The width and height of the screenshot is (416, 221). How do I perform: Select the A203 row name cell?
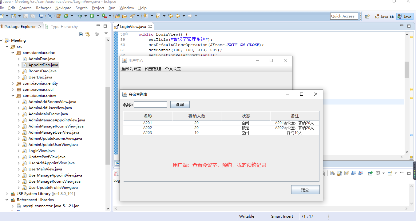pos(148,133)
